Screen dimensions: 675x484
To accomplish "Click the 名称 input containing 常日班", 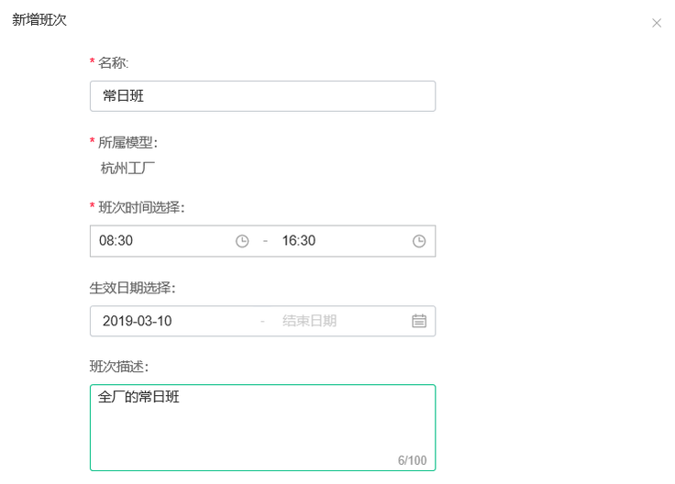I will pyautogui.click(x=262, y=96).
